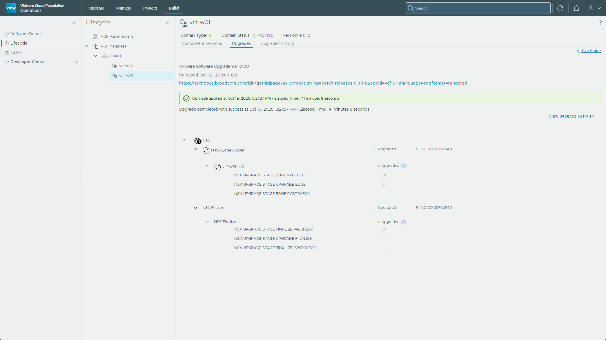Screen dimensions: 606x340
Task: Click the D3M0 cloud icon
Action: [x=105, y=56]
